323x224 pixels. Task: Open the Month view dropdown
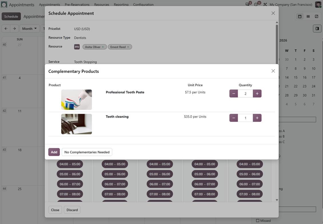29,29
